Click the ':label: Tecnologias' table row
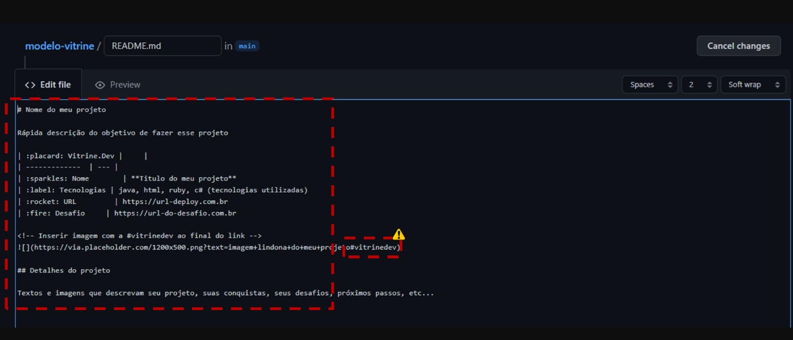Image resolution: width=793 pixels, height=340 pixels. coord(162,190)
